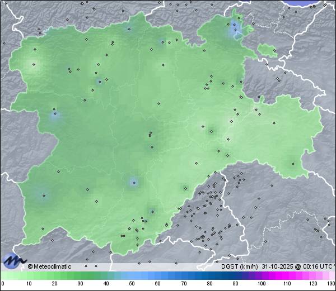Click the legend scale number 120

coord(312,284)
